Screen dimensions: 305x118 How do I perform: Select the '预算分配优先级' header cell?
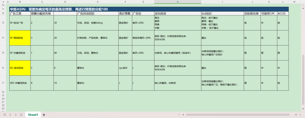42,13
